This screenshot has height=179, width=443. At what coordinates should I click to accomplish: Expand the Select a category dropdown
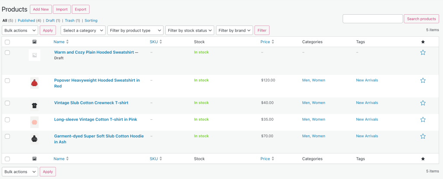(83, 30)
